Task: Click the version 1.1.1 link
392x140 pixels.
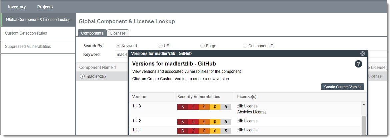Action: pos(137,130)
